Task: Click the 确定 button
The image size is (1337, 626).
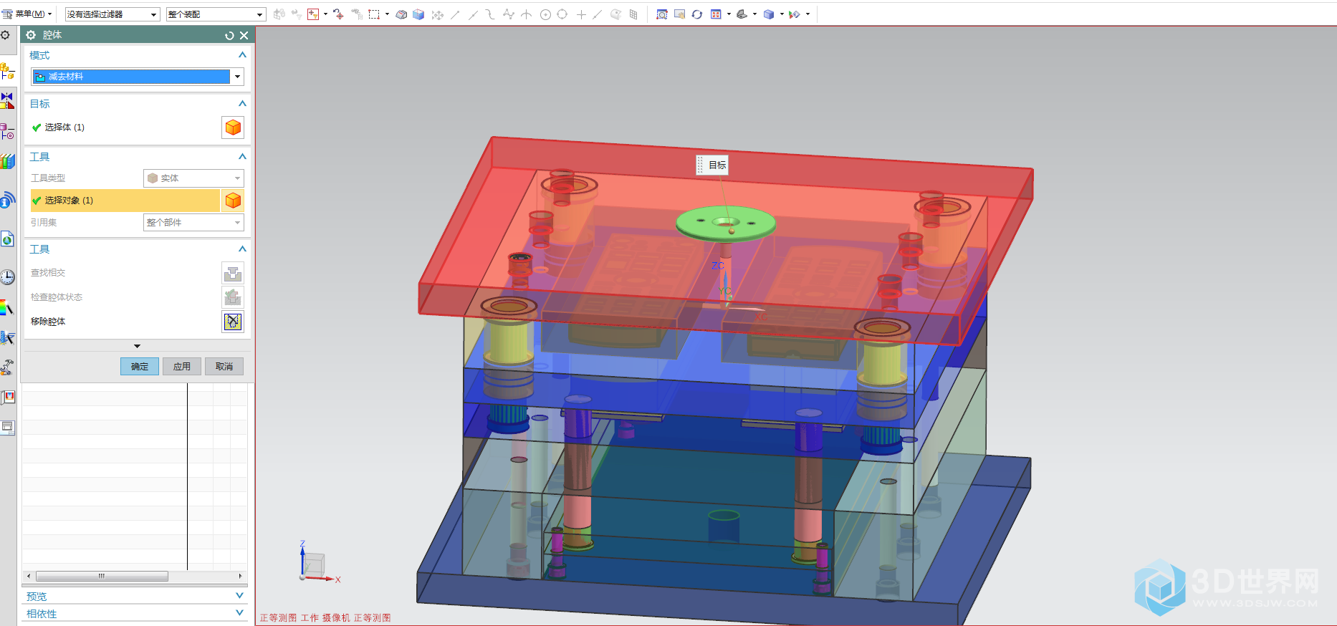Action: coord(140,367)
